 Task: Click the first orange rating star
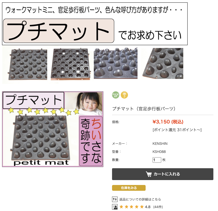point(121,207)
